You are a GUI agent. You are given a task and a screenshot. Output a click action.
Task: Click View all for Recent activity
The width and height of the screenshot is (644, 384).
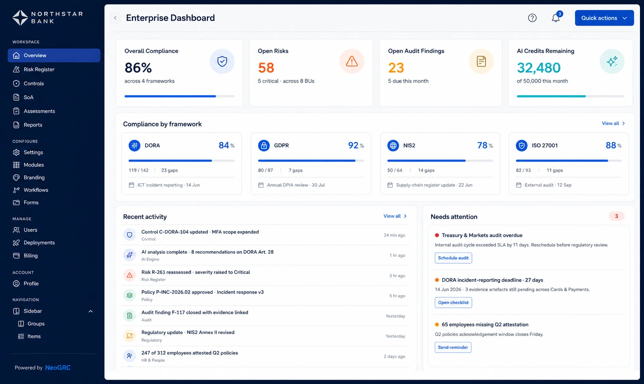(x=395, y=216)
